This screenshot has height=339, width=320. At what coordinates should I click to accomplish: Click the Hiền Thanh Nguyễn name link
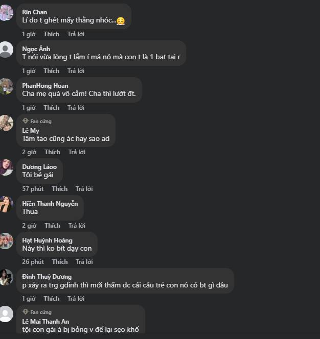point(50,204)
